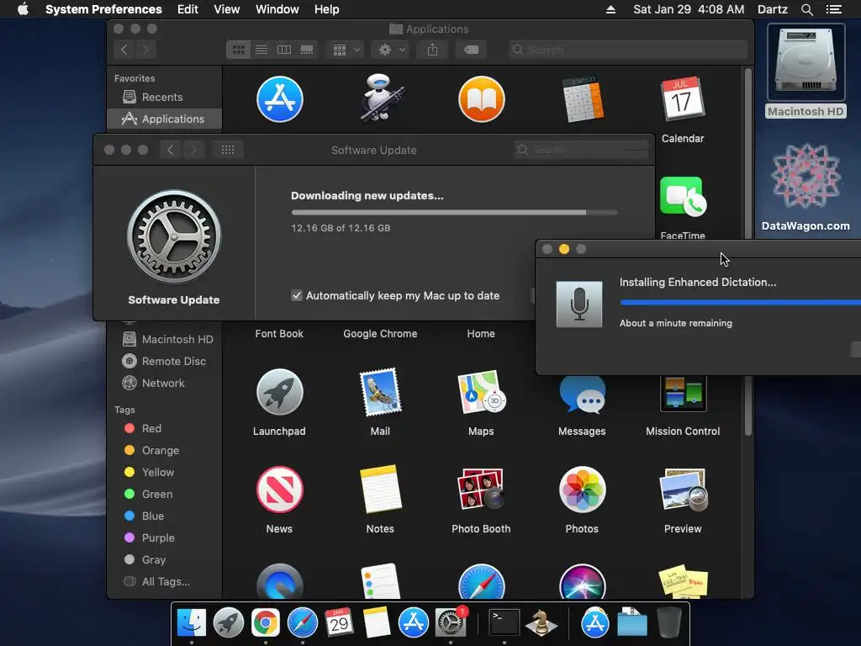Image resolution: width=861 pixels, height=646 pixels.
Task: Select Remote Disc in Finder sidebar
Action: 164,362
